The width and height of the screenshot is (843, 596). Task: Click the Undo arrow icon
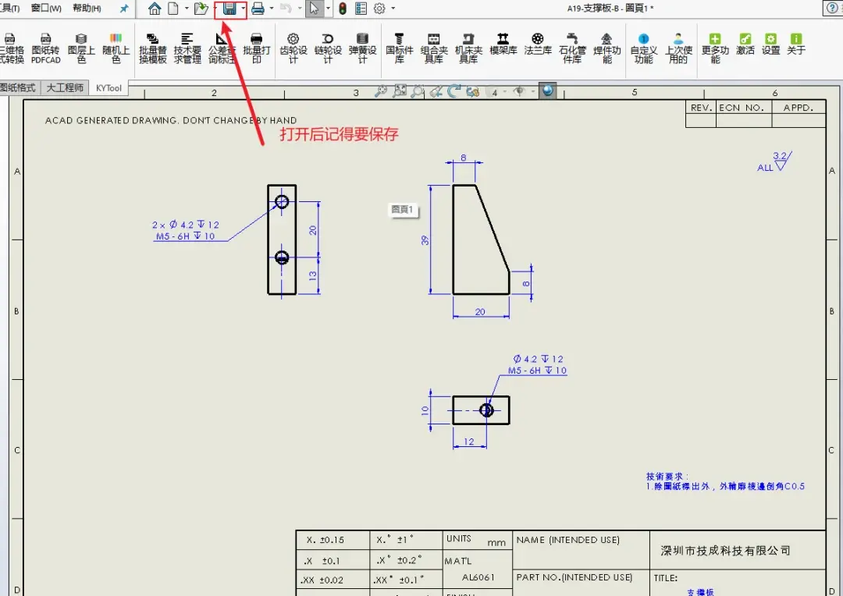[x=286, y=9]
